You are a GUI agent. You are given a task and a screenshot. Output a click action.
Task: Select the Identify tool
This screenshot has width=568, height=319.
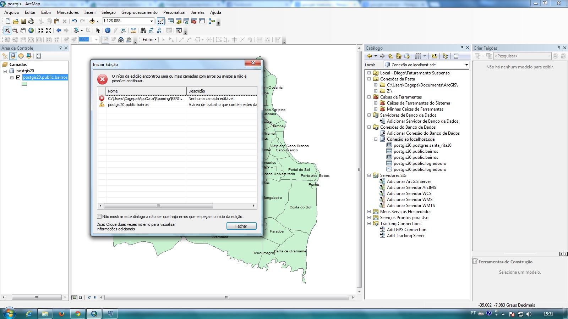[x=108, y=30]
